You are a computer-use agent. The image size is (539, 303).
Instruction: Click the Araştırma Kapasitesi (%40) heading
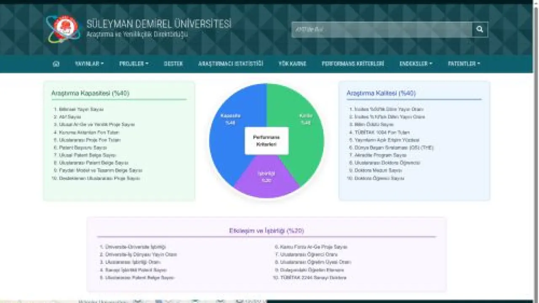coord(90,93)
